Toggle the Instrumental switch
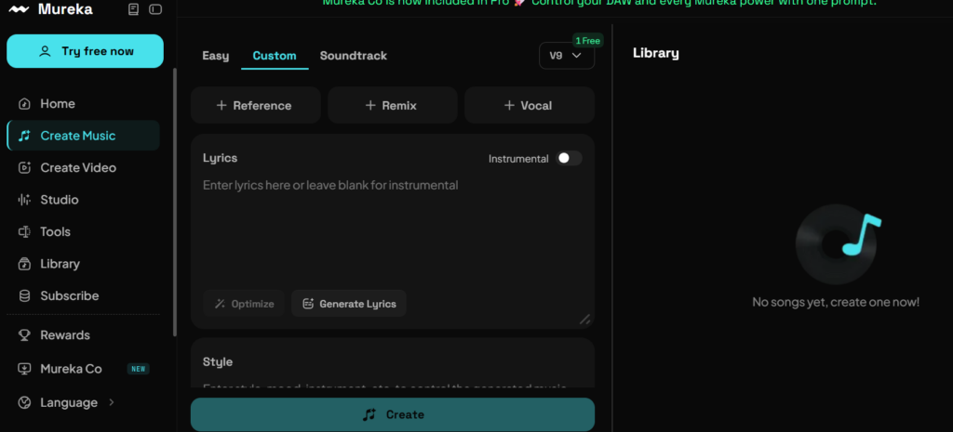This screenshot has width=953, height=432. pyautogui.click(x=569, y=158)
